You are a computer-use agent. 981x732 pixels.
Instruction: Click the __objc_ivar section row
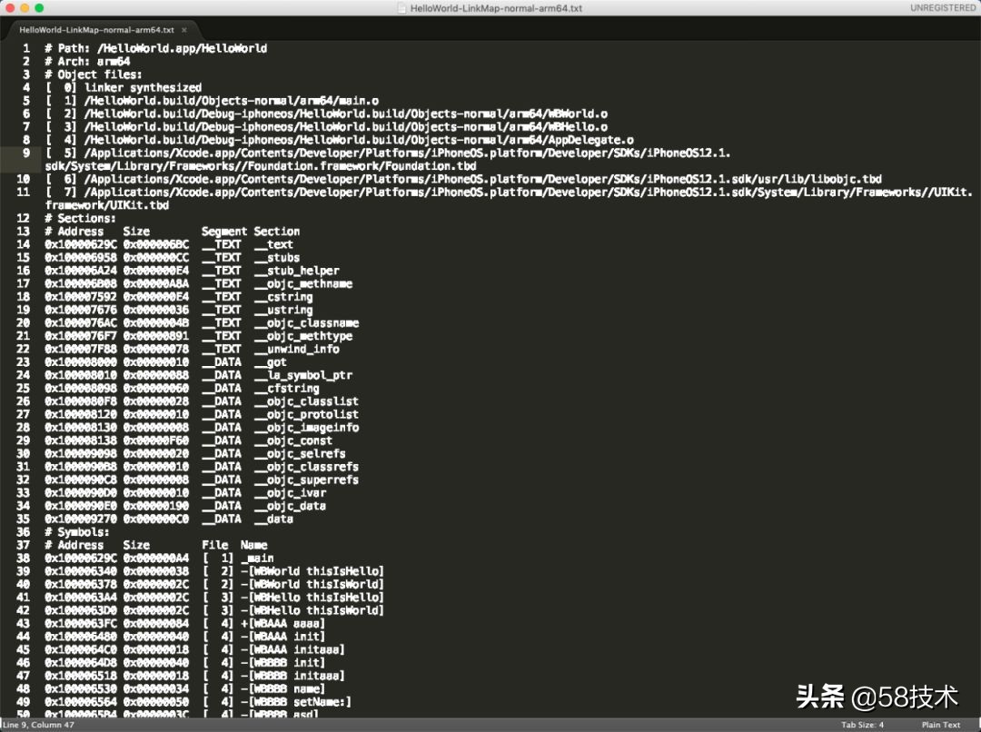click(185, 493)
